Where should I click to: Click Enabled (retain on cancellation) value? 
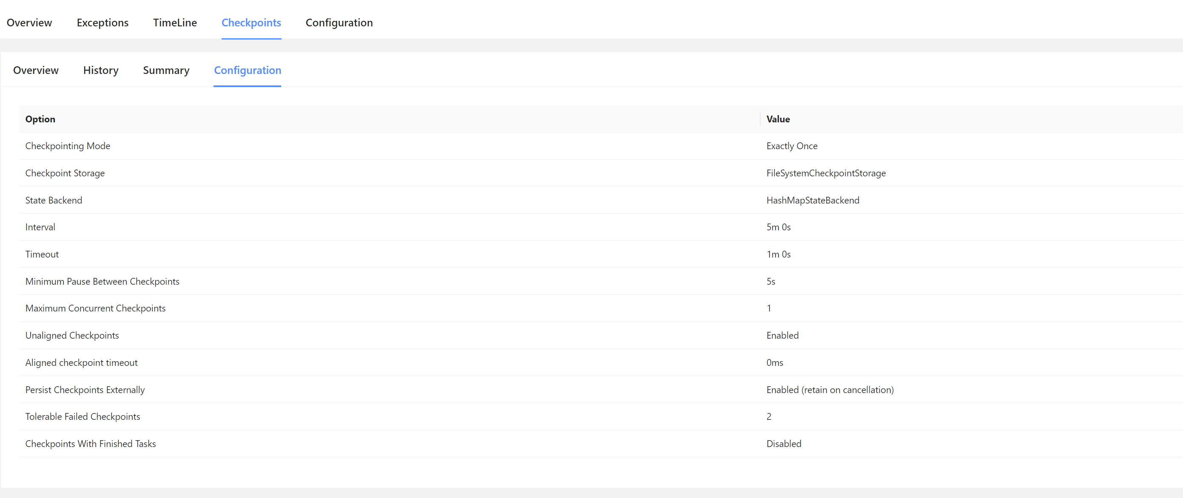coord(830,390)
